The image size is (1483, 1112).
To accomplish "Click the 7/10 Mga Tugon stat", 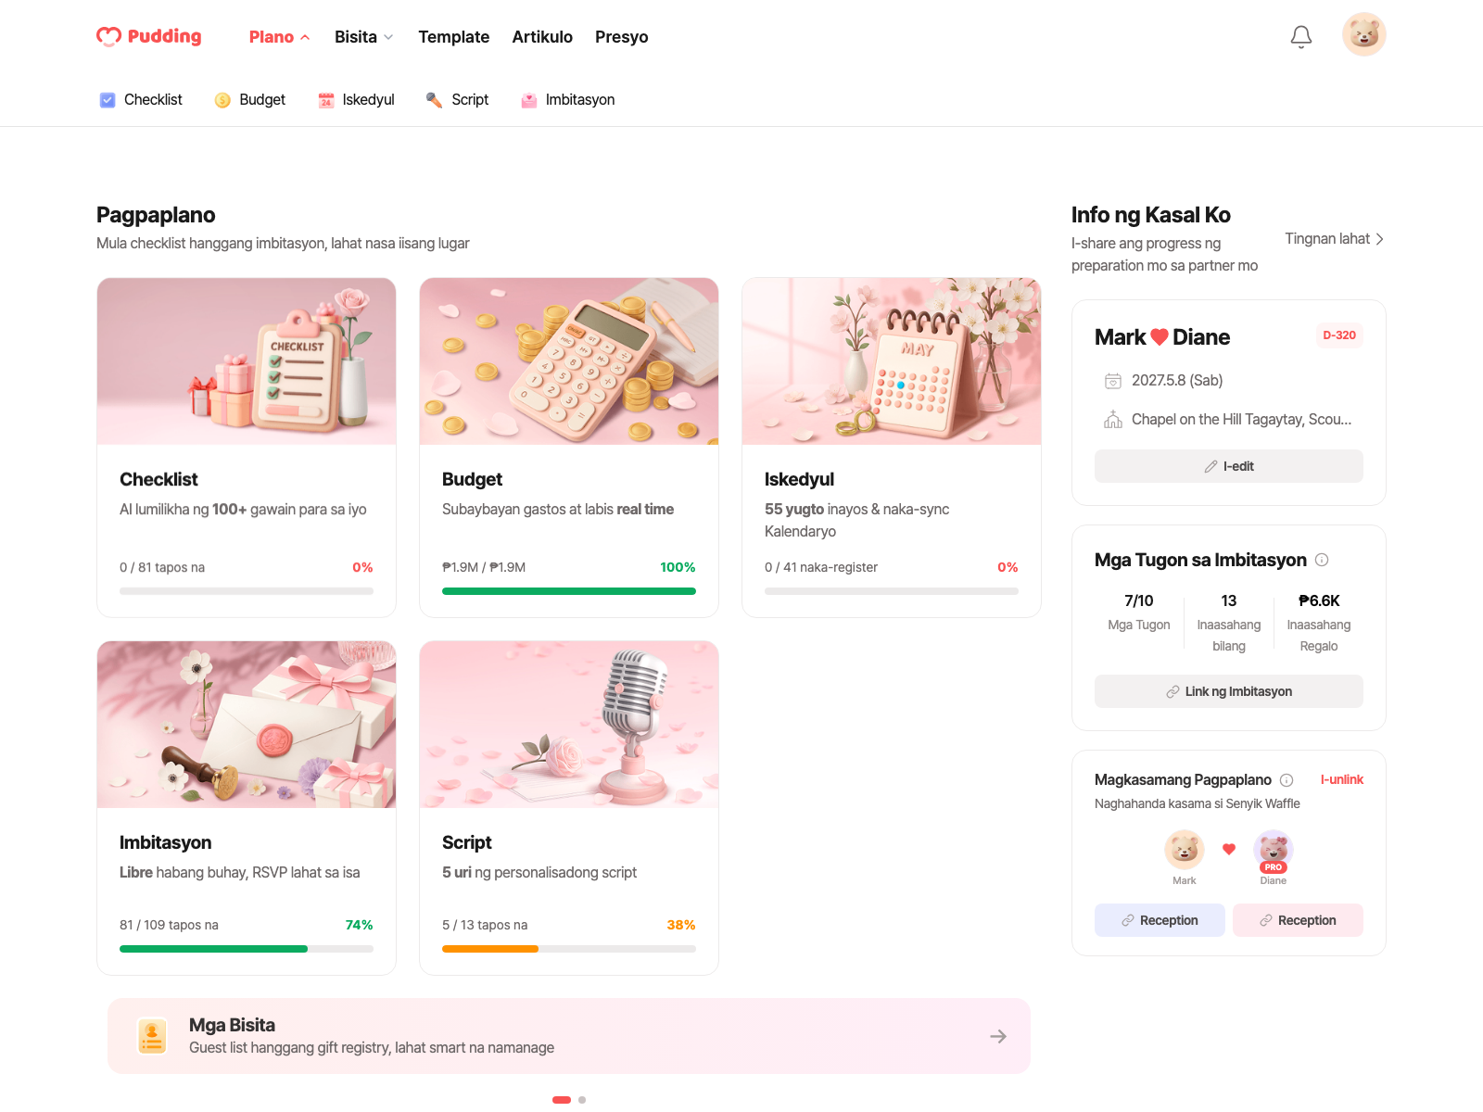I will (x=1139, y=613).
